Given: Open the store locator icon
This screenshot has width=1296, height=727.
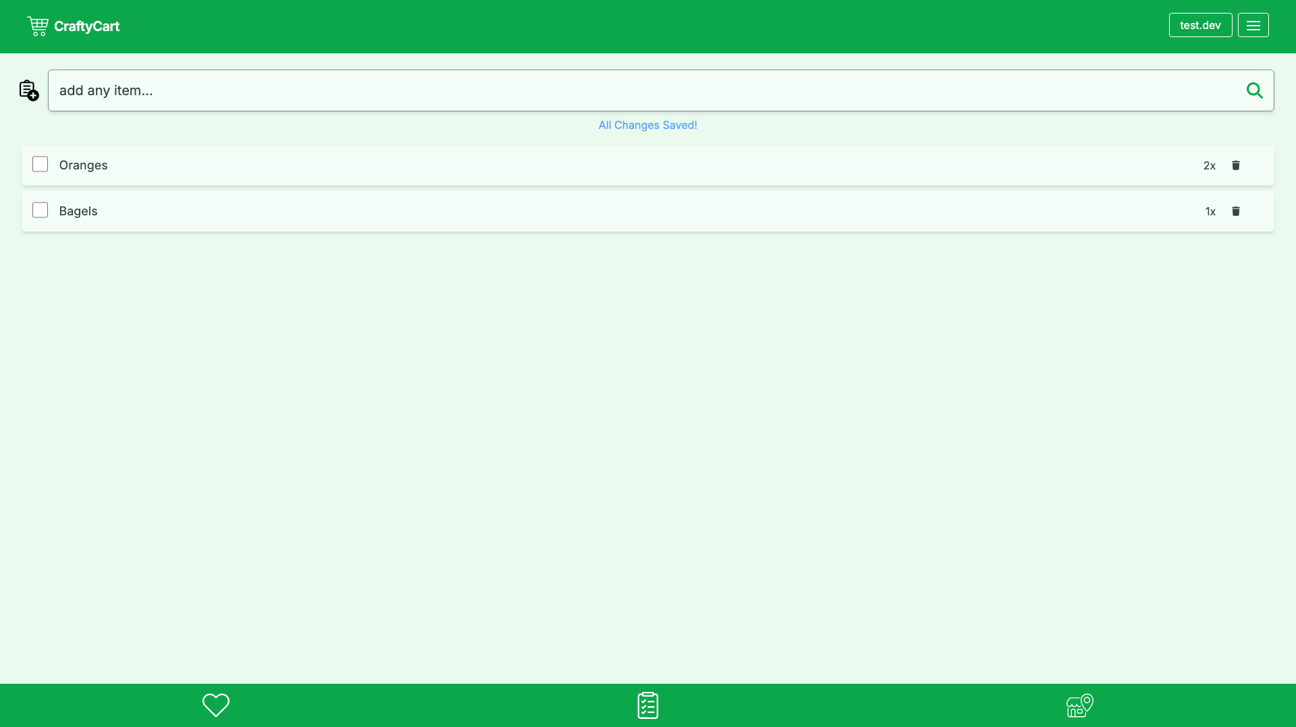Looking at the screenshot, I should coord(1079,705).
